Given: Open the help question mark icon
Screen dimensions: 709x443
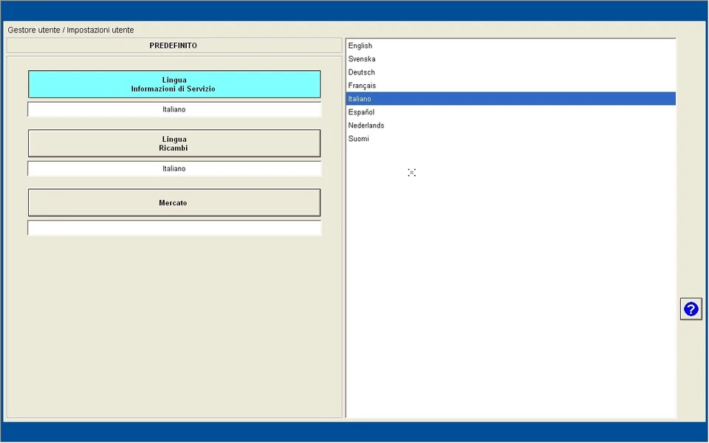Looking at the screenshot, I should (x=691, y=309).
